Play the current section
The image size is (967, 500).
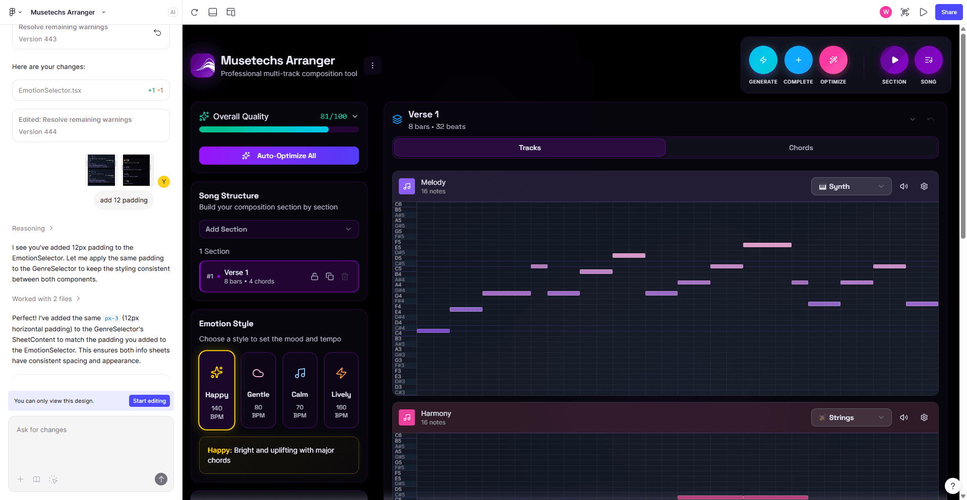click(x=894, y=60)
